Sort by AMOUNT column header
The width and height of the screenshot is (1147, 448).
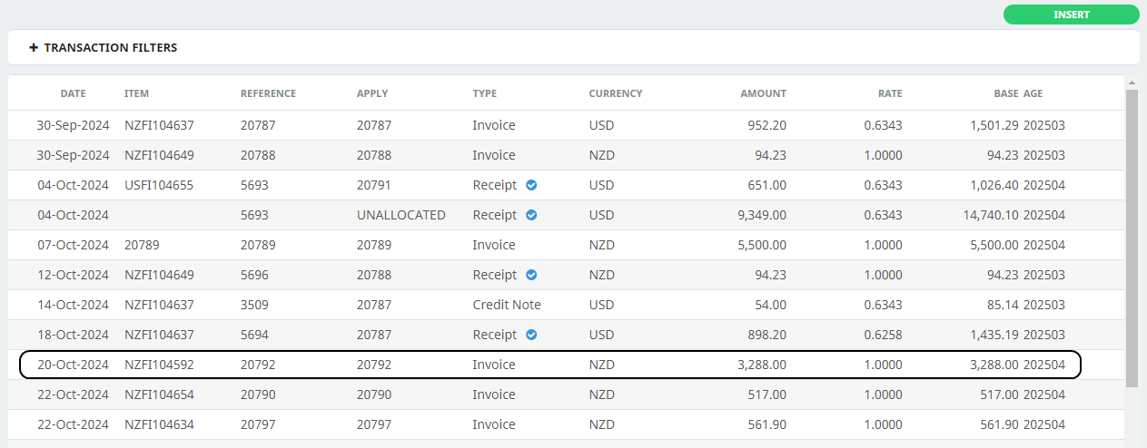point(763,93)
